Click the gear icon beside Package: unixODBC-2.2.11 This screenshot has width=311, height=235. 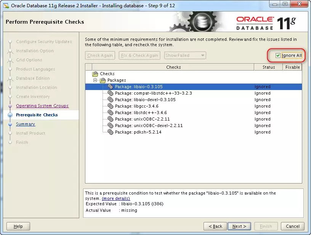click(110, 119)
